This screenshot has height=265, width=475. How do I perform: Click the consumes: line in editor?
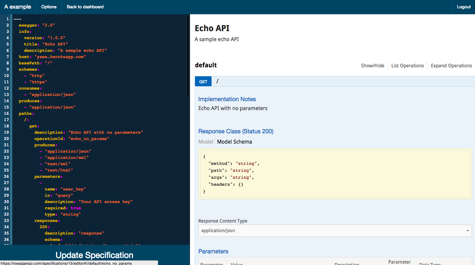click(x=30, y=88)
